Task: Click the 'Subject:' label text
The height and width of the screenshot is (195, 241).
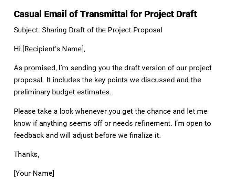Action: click(27, 30)
